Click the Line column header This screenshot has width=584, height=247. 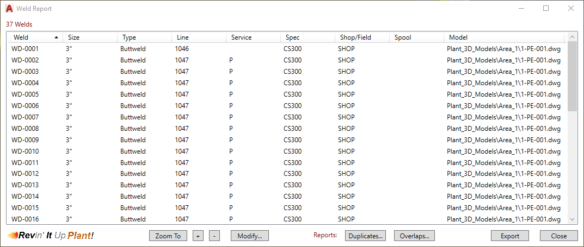click(x=199, y=37)
